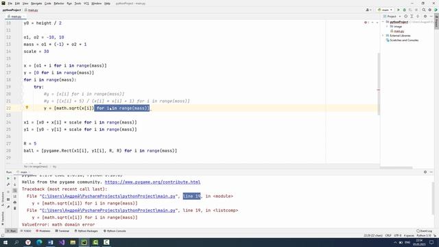Open the Event Log
Image resolution: width=439 pixels, height=247 pixels.
point(425,231)
